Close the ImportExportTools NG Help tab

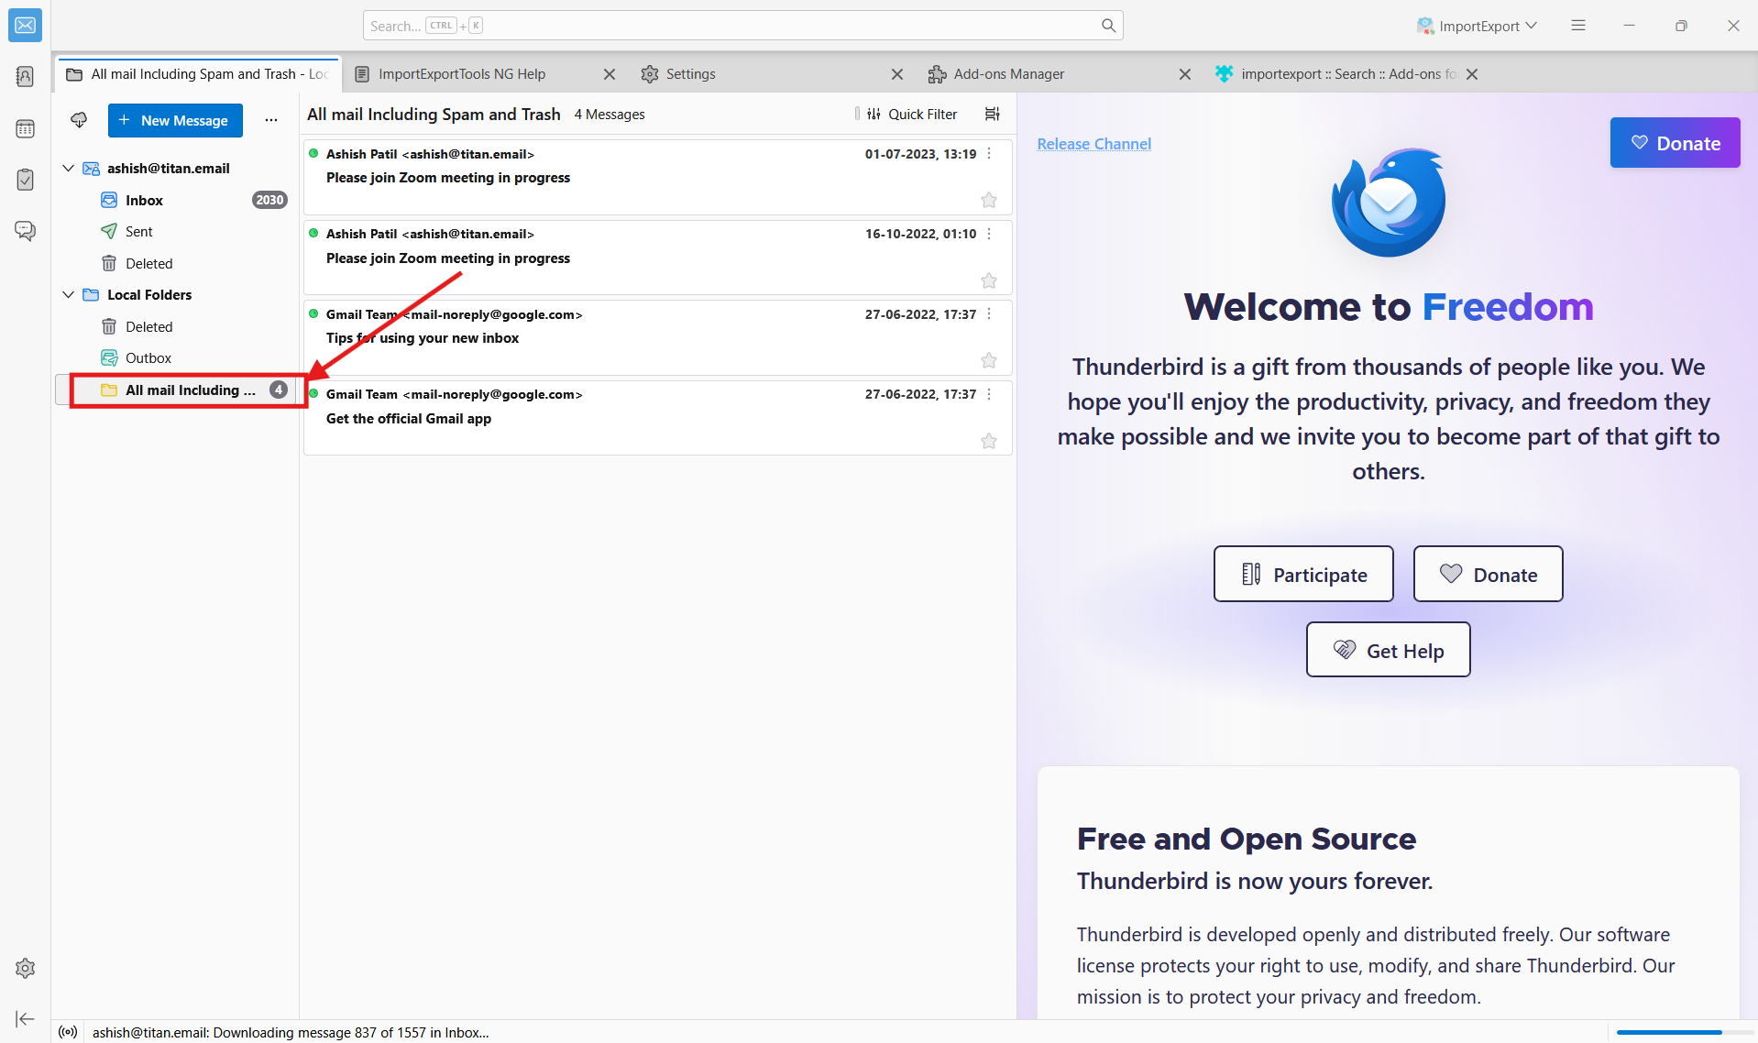tap(610, 74)
